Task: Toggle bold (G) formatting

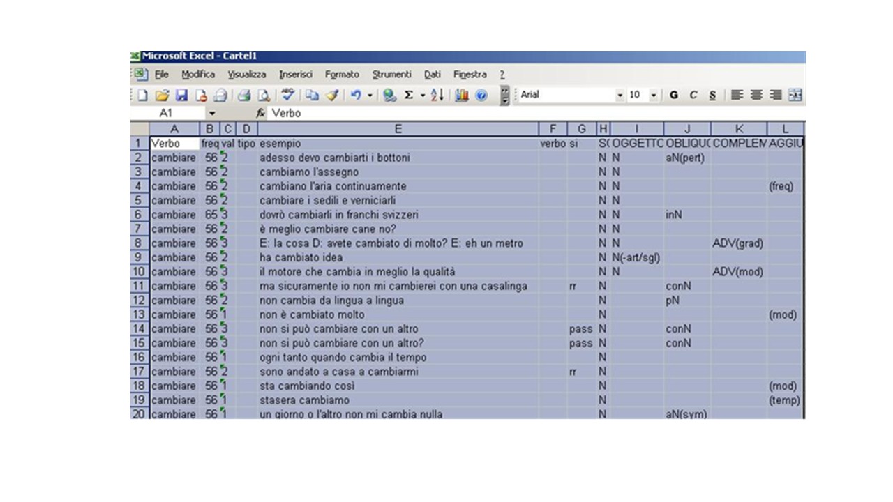Action: (x=674, y=96)
